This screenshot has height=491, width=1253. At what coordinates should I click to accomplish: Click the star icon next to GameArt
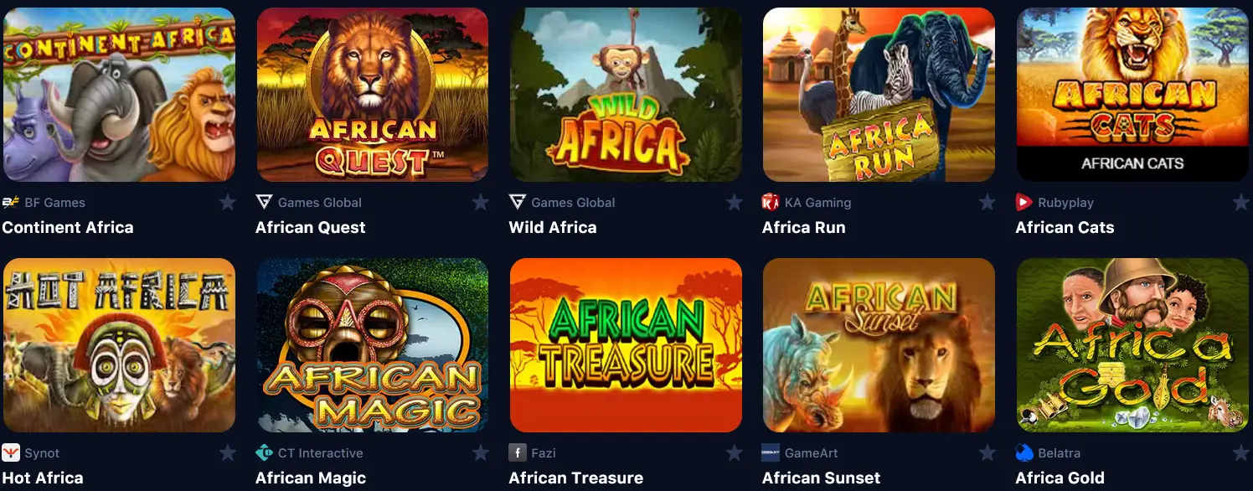click(987, 452)
